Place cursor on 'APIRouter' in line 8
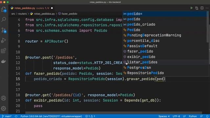 click(54, 41)
